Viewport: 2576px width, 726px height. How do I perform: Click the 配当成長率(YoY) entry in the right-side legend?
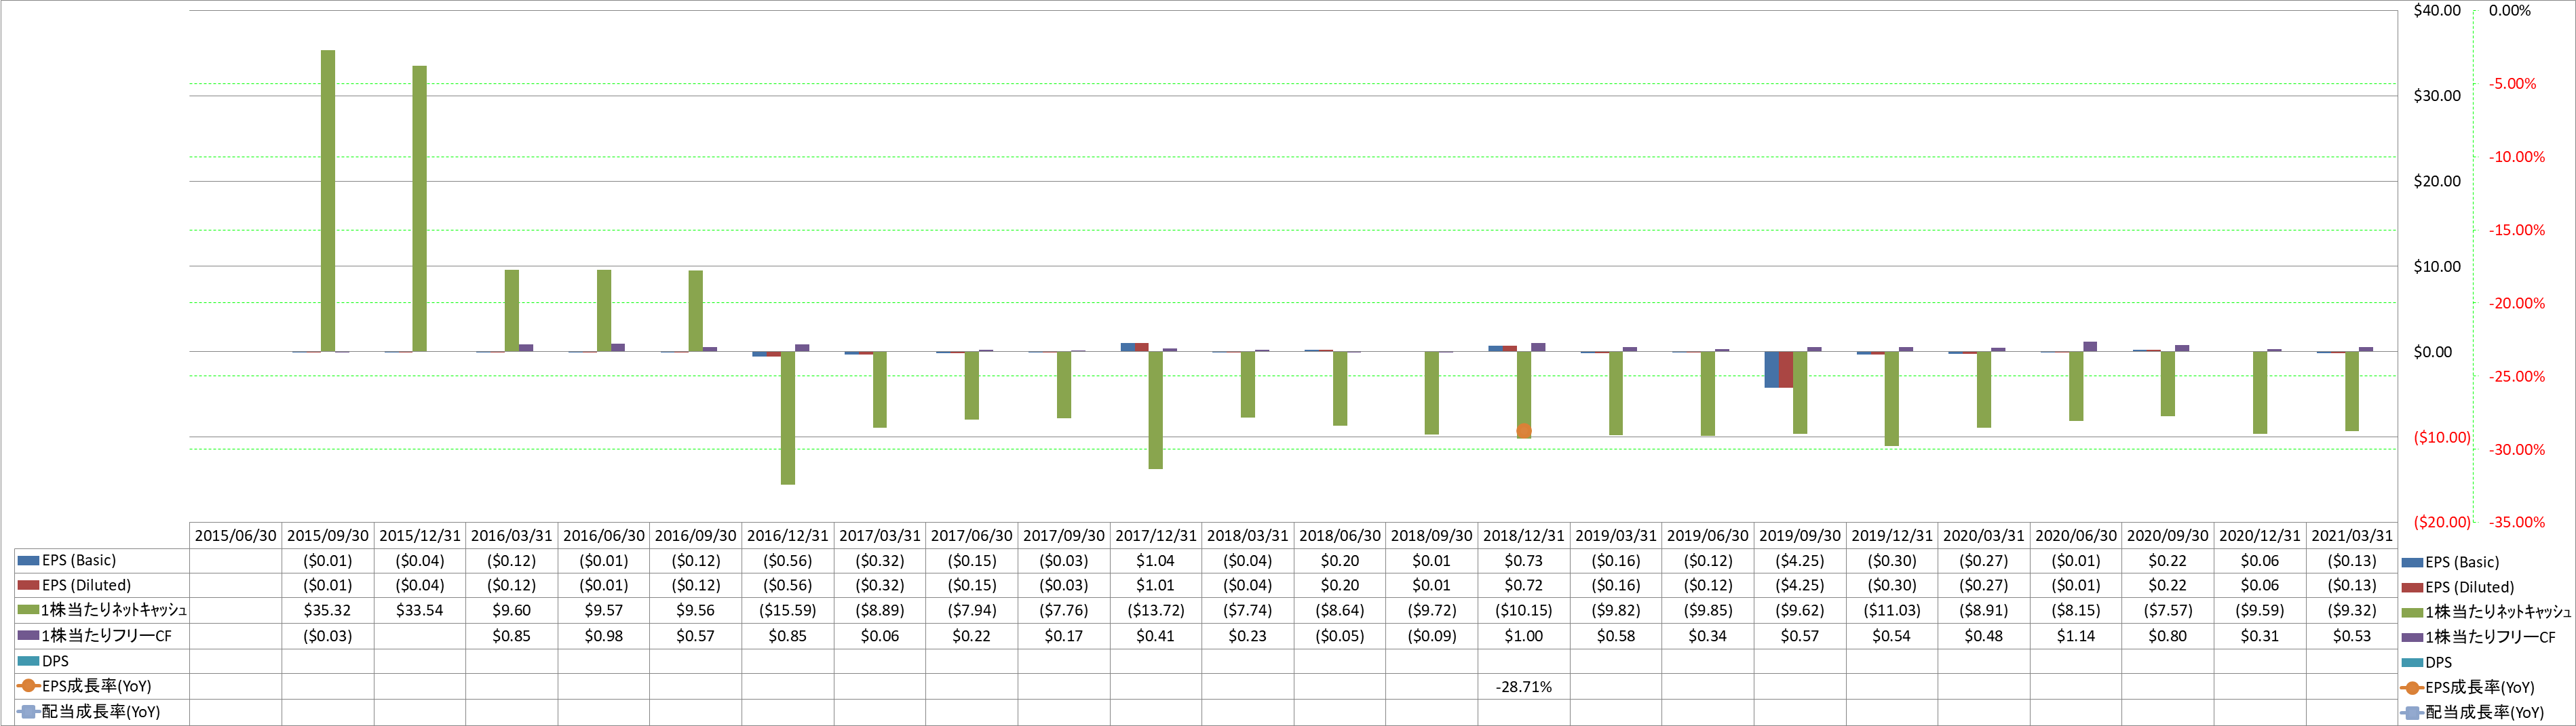coord(2484,712)
